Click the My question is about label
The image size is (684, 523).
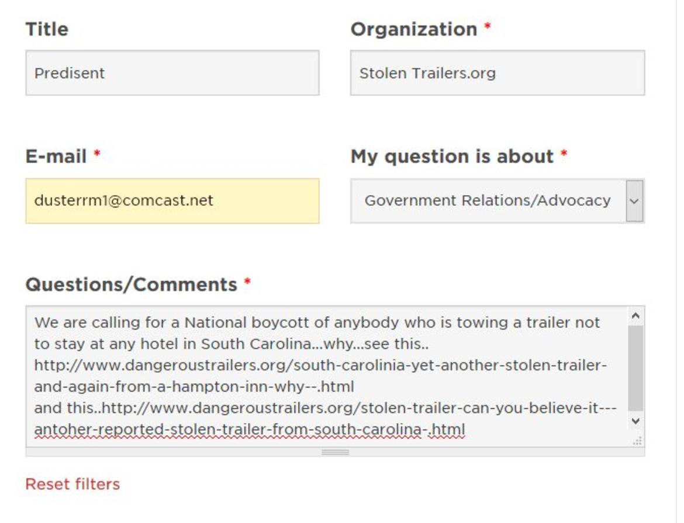pyautogui.click(x=452, y=157)
